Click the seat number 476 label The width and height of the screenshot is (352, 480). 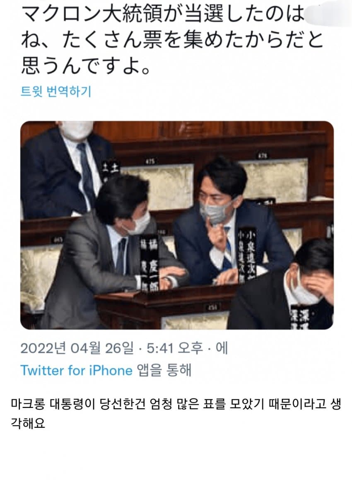point(263,156)
